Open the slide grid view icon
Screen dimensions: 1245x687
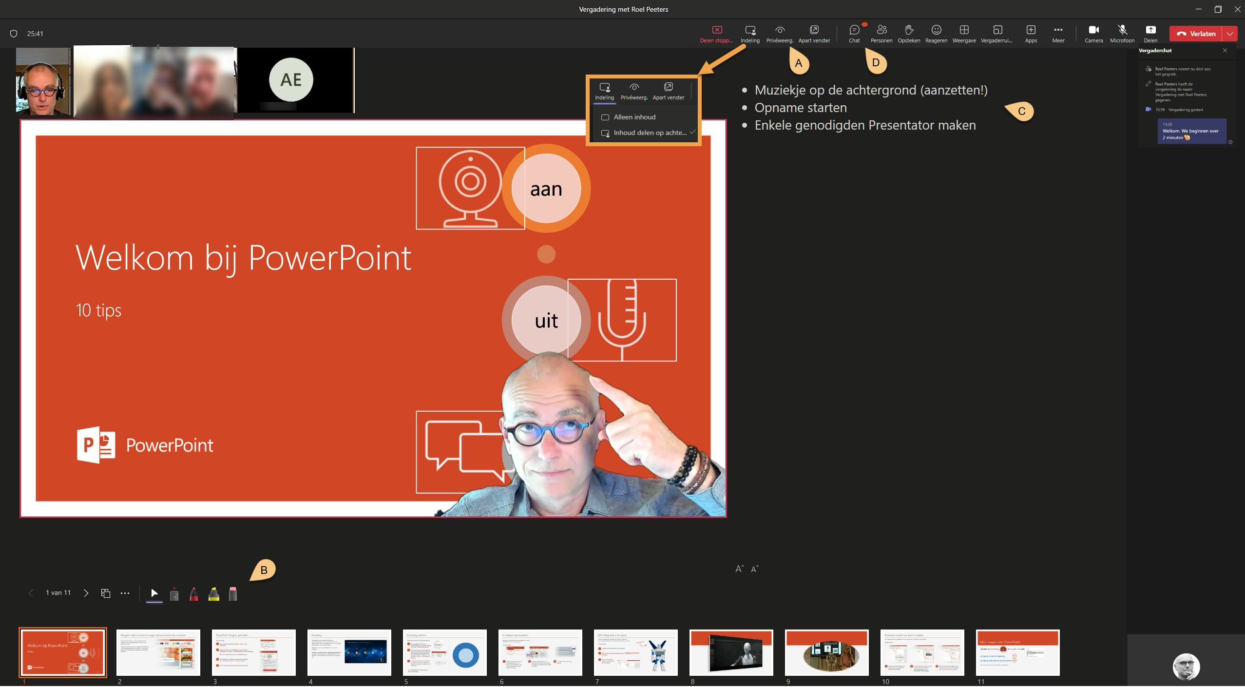tap(105, 593)
